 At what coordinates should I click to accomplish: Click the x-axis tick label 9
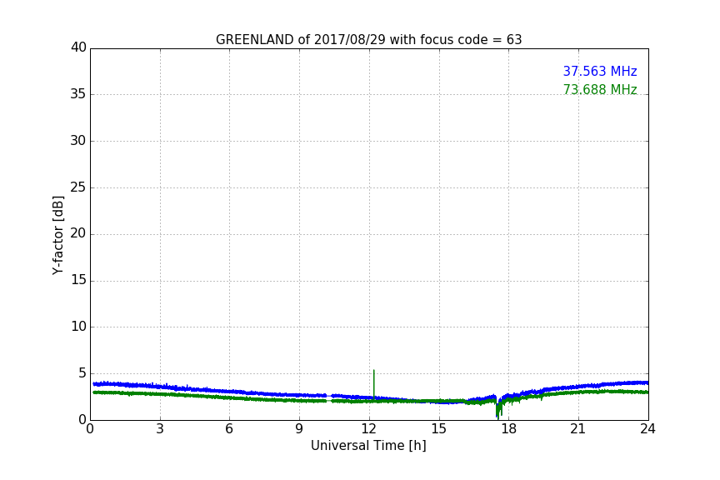[299, 429]
